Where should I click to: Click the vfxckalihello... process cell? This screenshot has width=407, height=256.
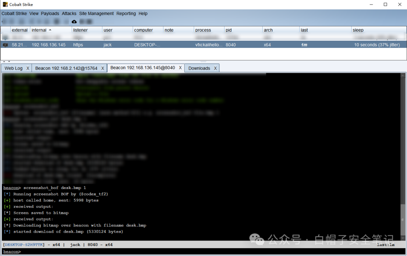[x=209, y=45]
